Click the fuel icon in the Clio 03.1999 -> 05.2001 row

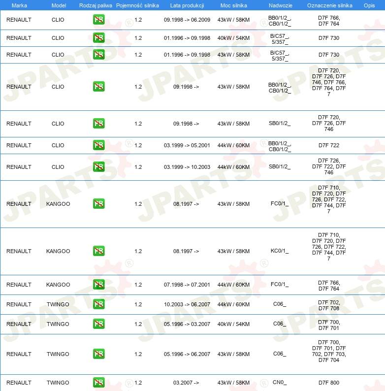99,145
